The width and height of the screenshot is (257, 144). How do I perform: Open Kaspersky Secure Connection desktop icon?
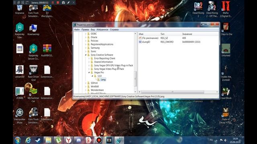[33, 52]
